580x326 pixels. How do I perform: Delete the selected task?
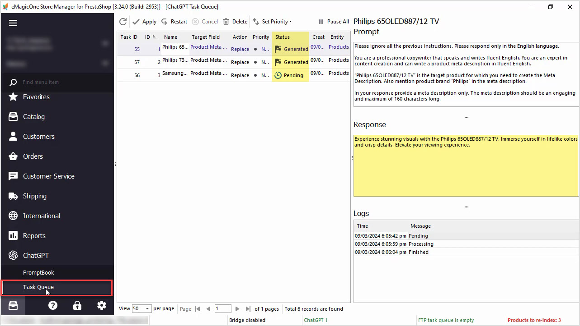235,22
